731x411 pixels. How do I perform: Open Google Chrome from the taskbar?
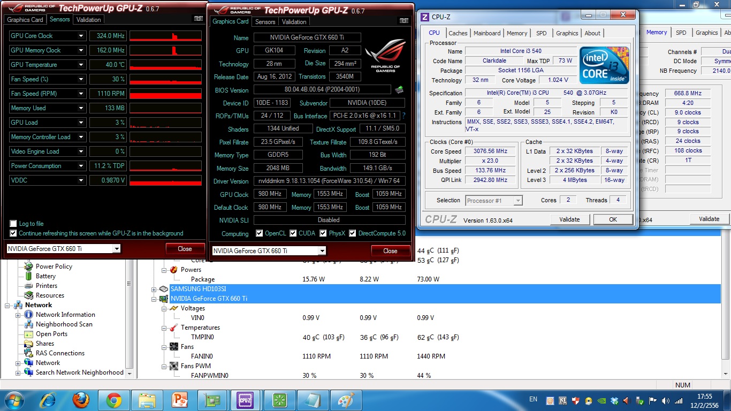click(113, 400)
